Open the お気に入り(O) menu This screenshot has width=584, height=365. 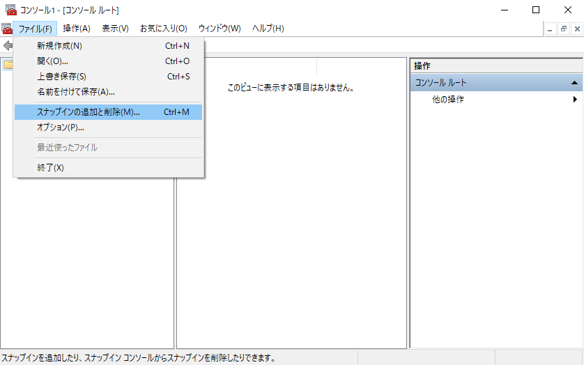(x=163, y=29)
